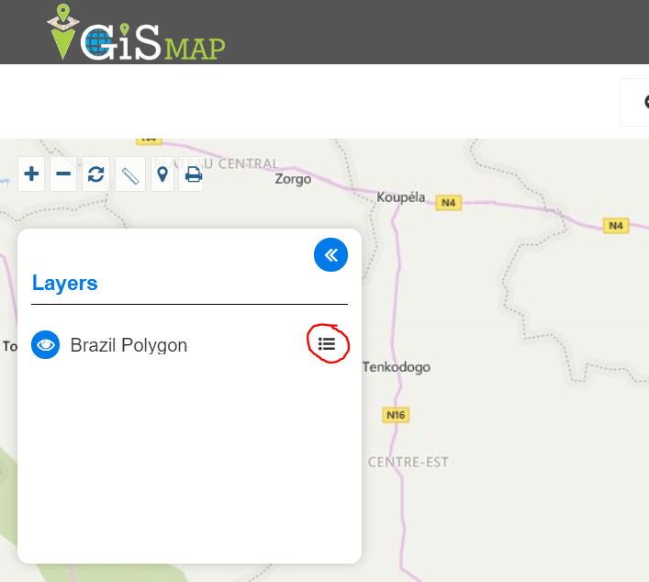
Task: Click the Zorgo label on map
Action: click(293, 179)
